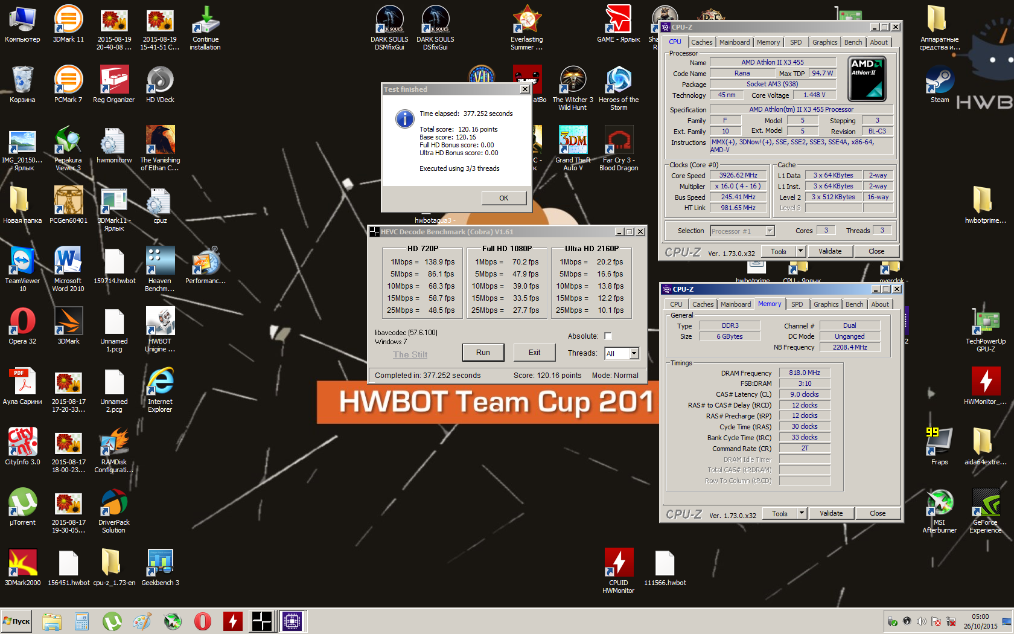Open 3DMark2000 desktop icon
This screenshot has width=1014, height=634.
[x=22, y=568]
